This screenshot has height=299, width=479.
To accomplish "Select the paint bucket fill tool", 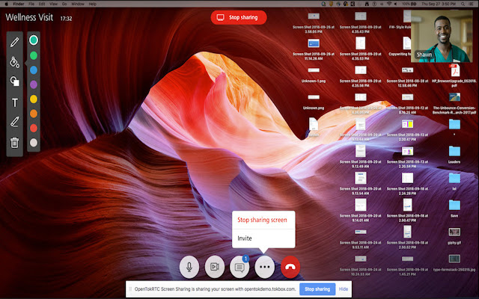I will [14, 62].
